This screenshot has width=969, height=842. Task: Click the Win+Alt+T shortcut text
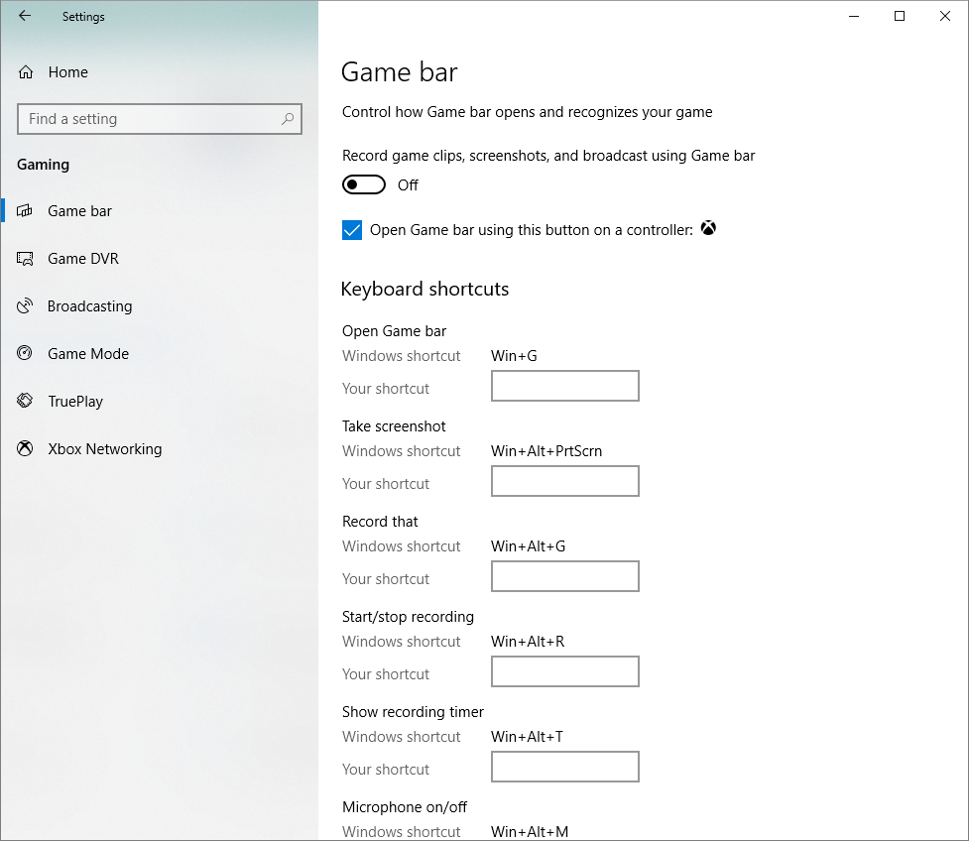[x=527, y=736]
